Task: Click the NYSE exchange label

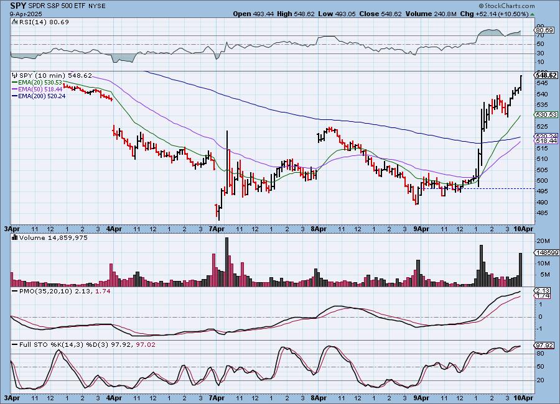Action: coord(96,6)
